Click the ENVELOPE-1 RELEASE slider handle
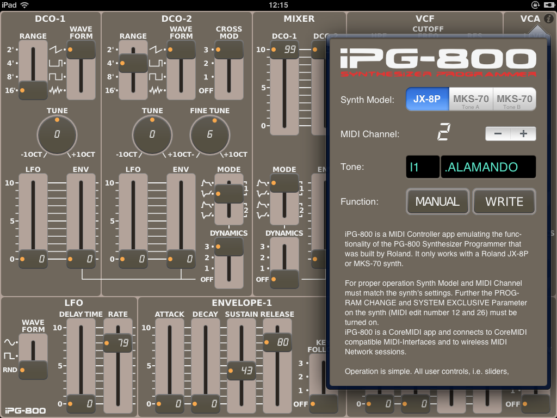 point(277,342)
